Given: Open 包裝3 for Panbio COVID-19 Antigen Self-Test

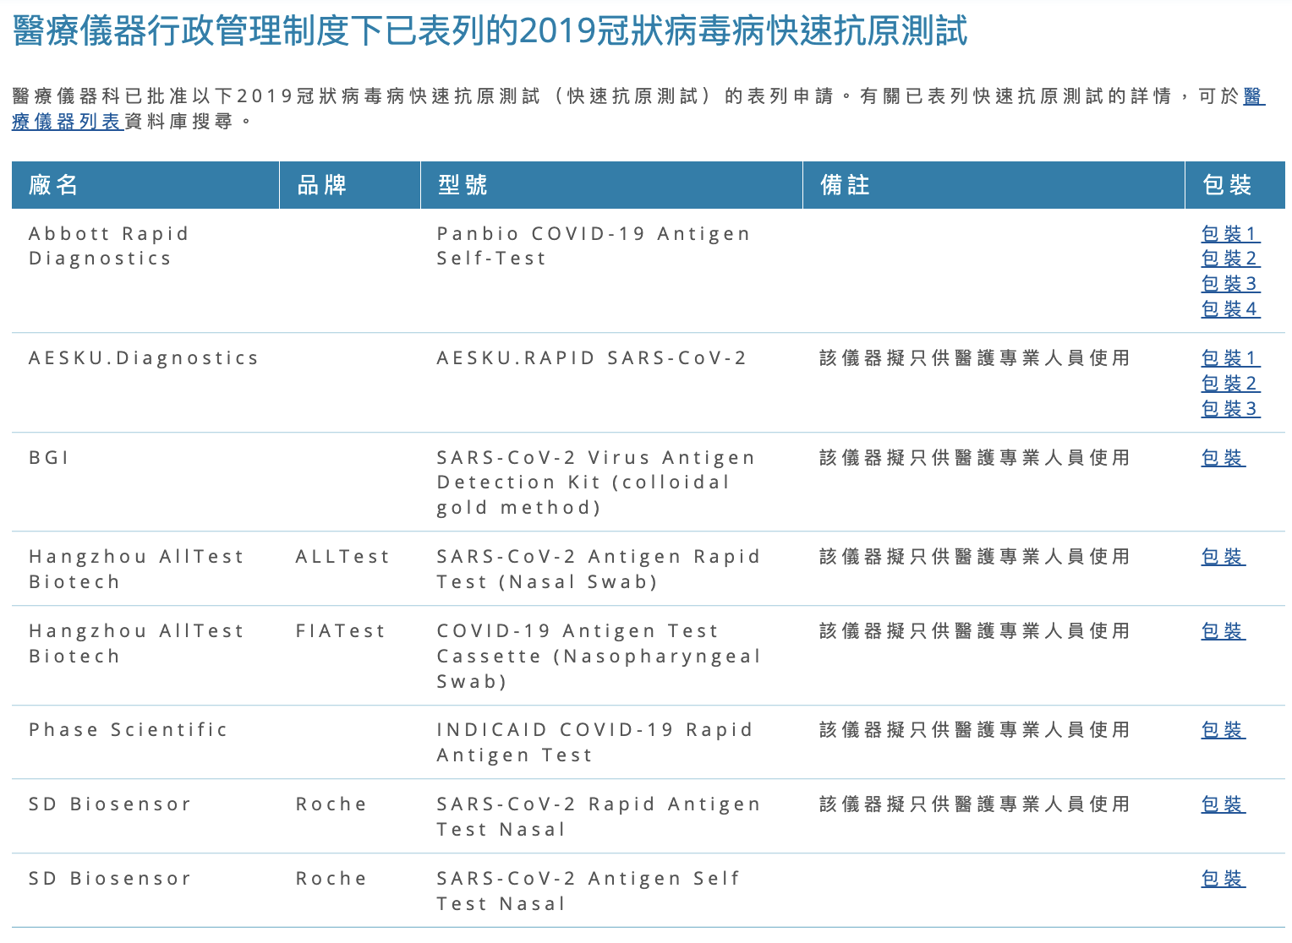Looking at the screenshot, I should [x=1229, y=285].
